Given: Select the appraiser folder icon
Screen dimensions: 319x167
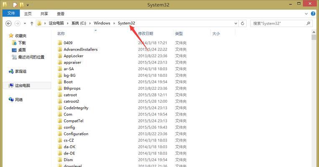Looking at the screenshot, I should pos(60,62).
